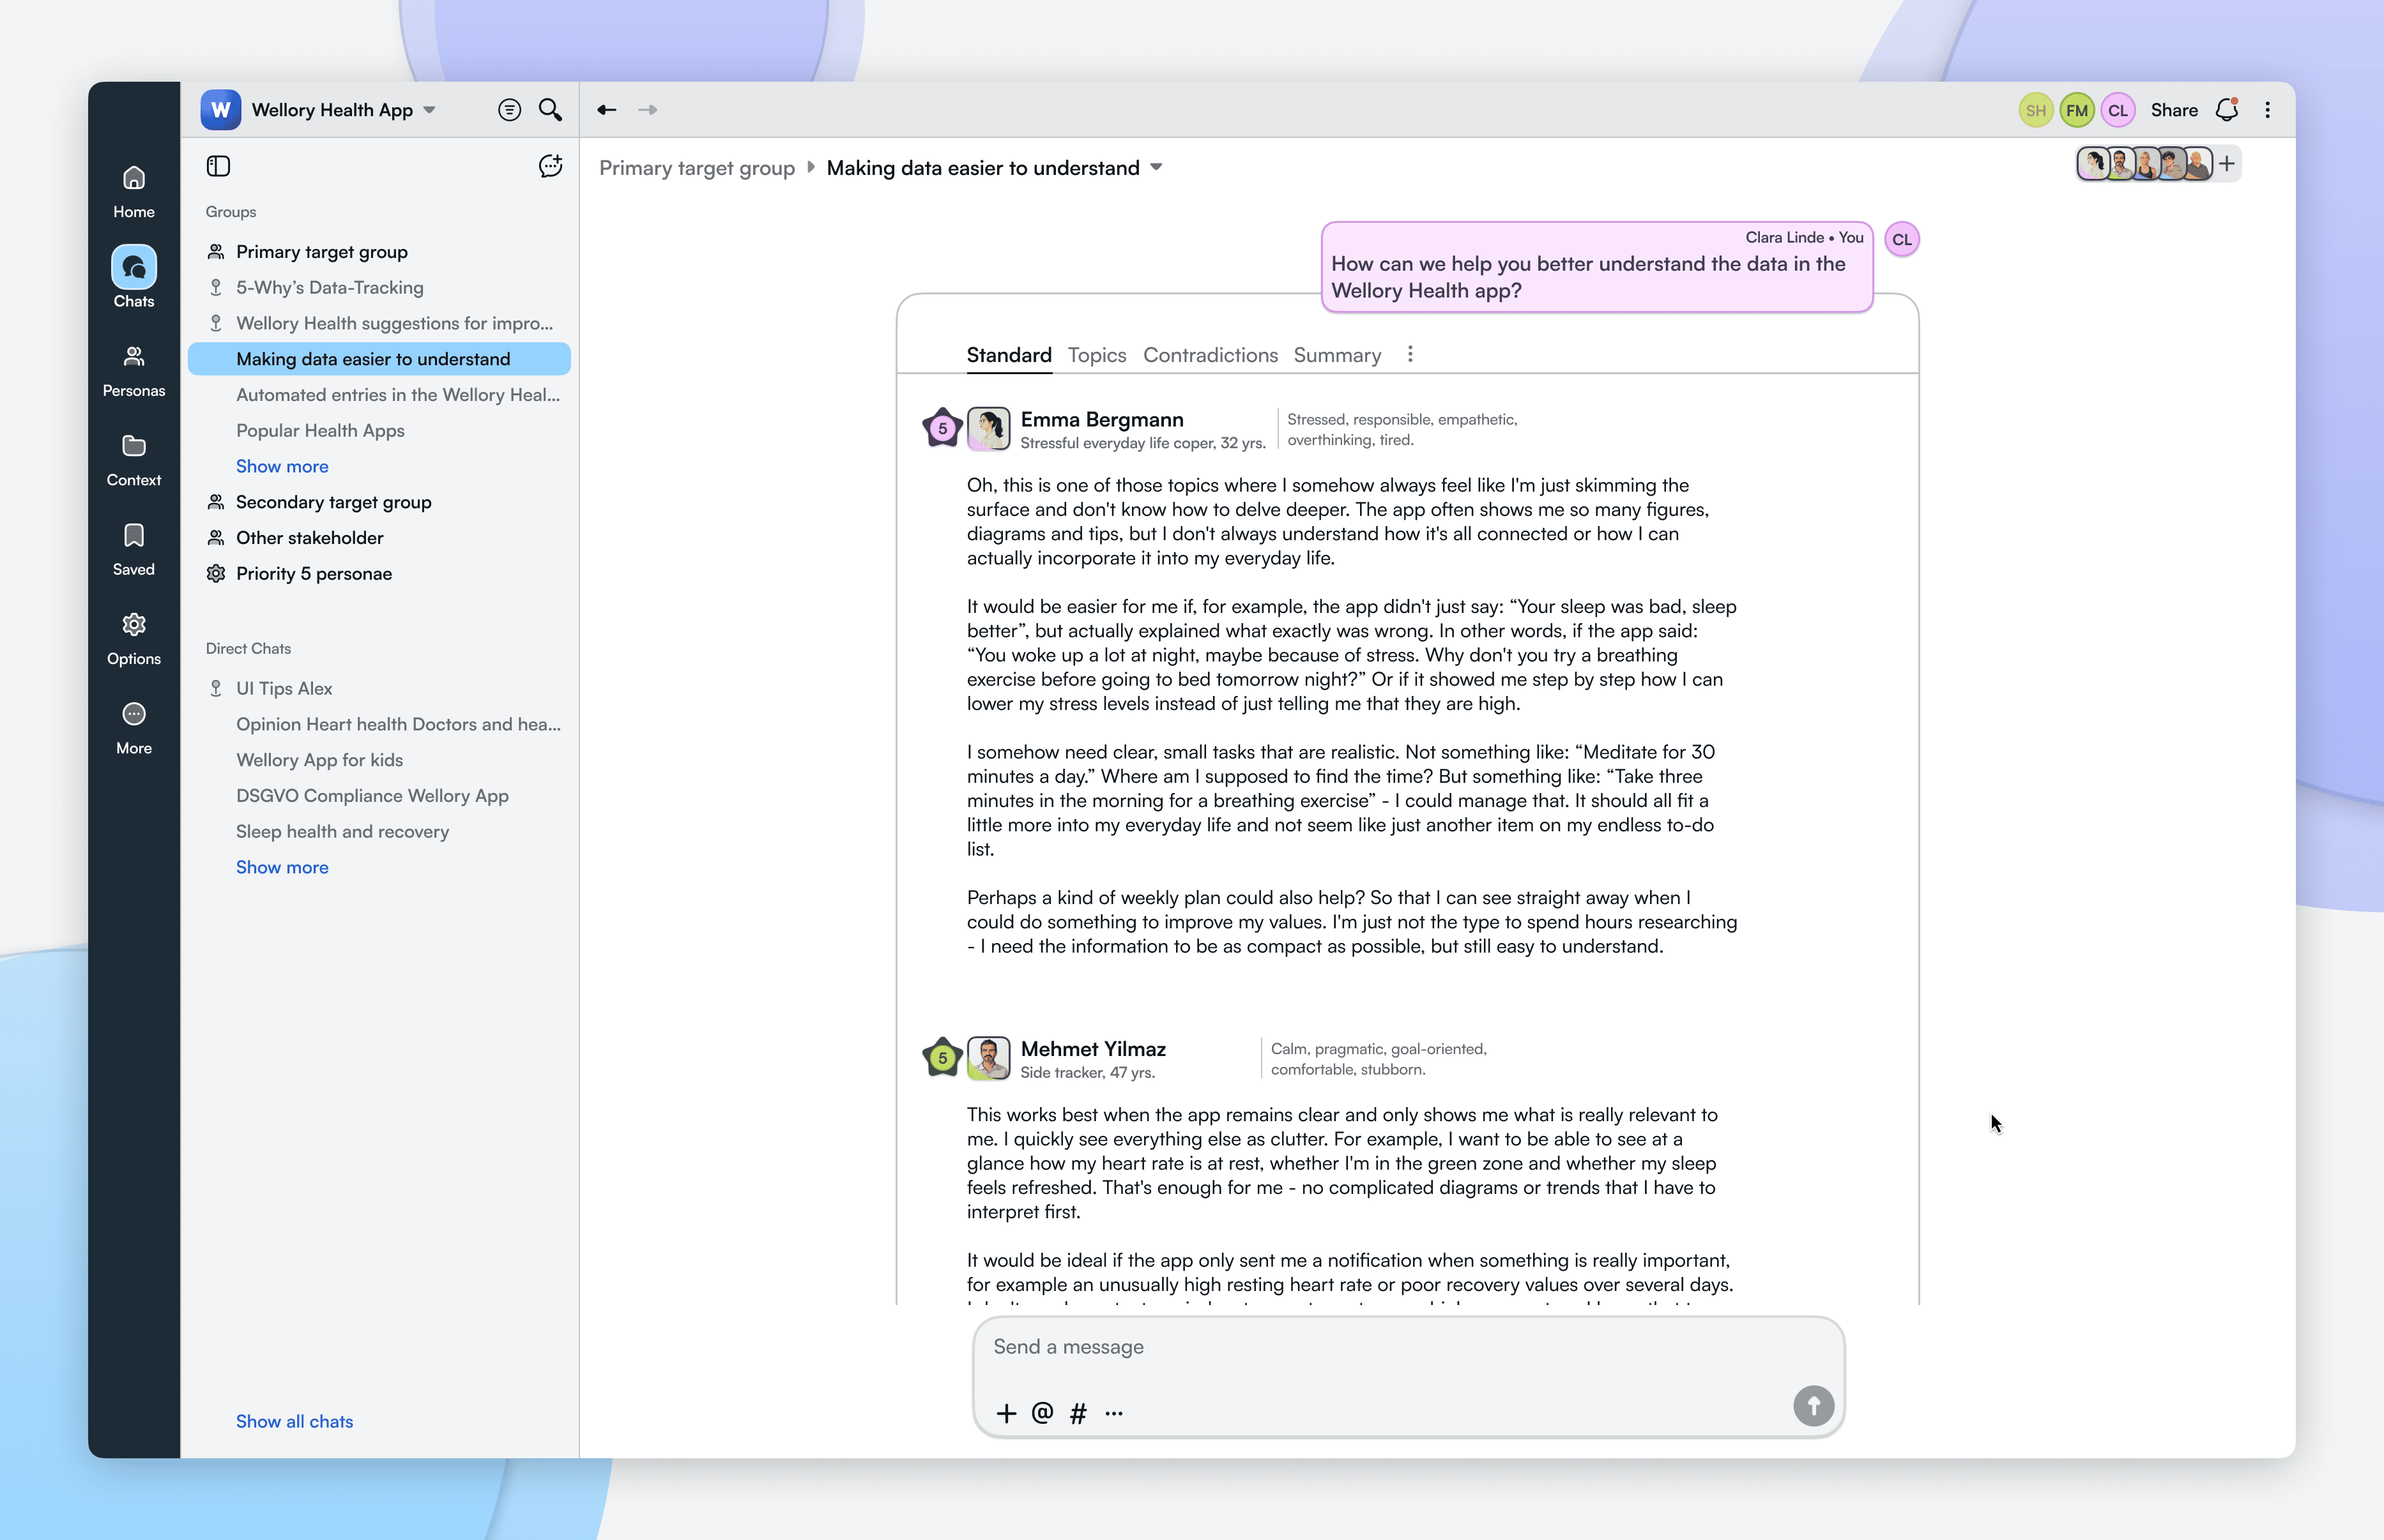2384x1540 pixels.
Task: Click the Wellory W workspace logo
Action: coord(221,110)
